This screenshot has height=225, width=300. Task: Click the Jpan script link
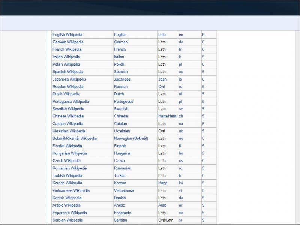pyautogui.click(x=162, y=79)
